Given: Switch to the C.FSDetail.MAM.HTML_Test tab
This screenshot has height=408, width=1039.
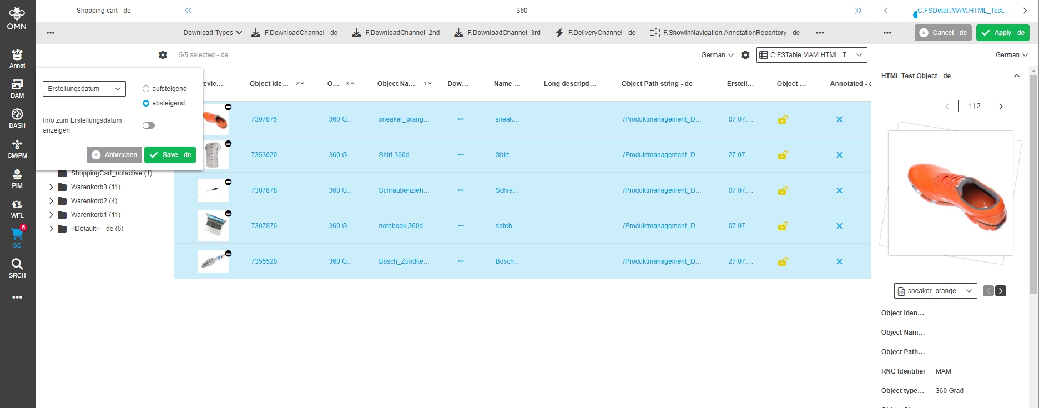Looking at the screenshot, I should click(964, 11).
